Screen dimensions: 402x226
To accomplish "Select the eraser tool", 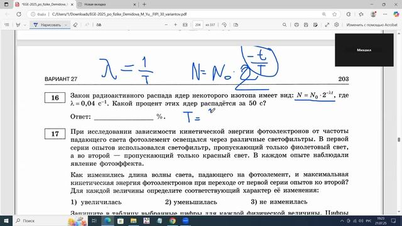I will tap(75, 25).
